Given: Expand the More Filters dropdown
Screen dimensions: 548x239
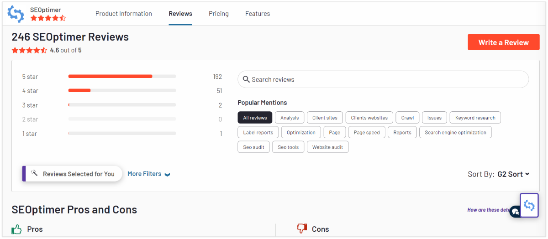Looking at the screenshot, I should coord(148,174).
